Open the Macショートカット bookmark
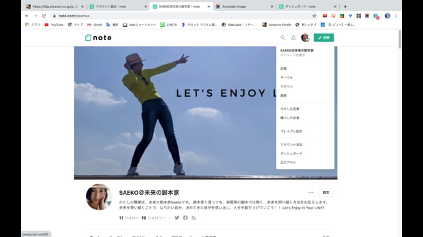Viewport: 423px width, 237px height. [x=139, y=24]
